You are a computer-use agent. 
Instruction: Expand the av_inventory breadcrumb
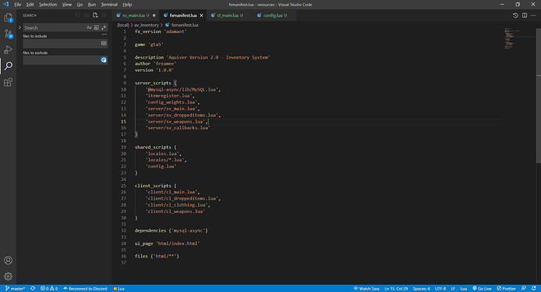147,25
